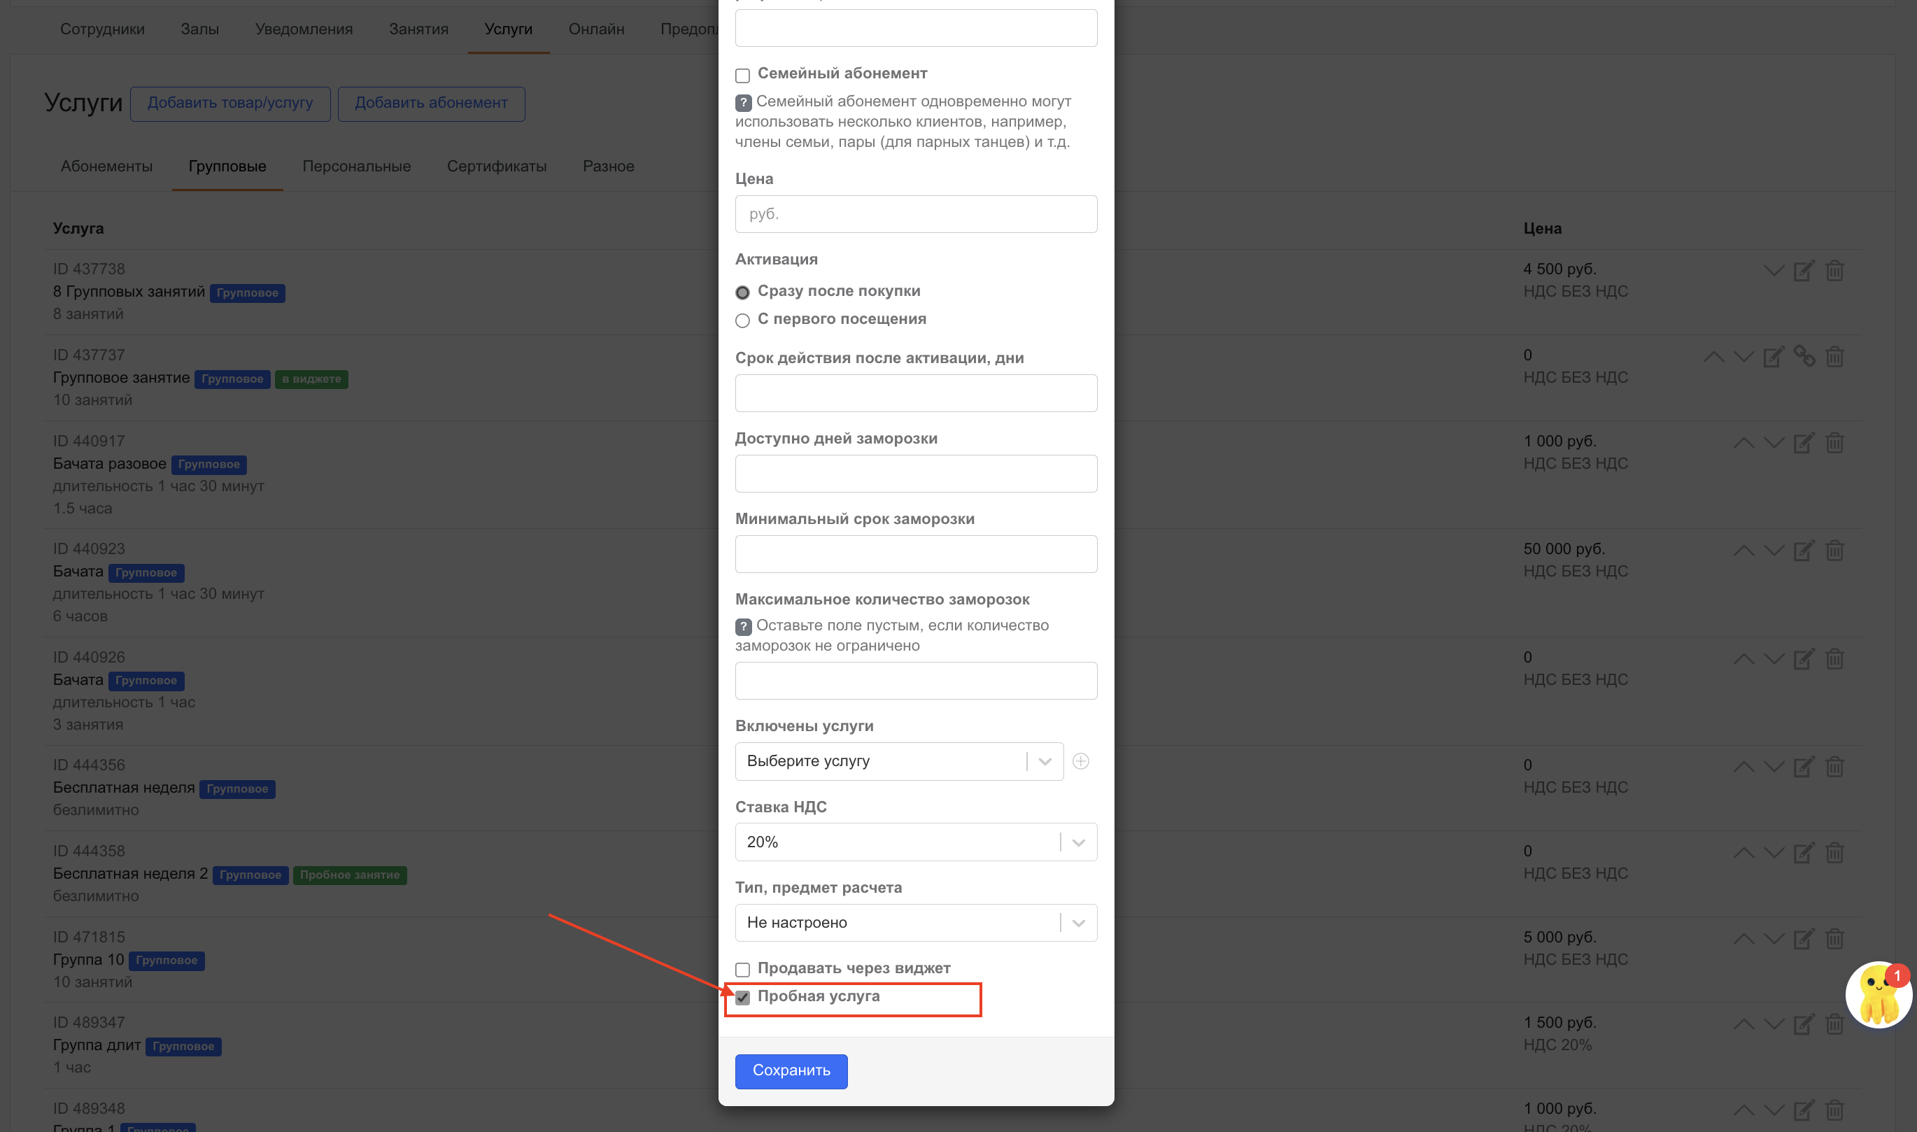Open the chat assistant mascot icon

[x=1877, y=996]
